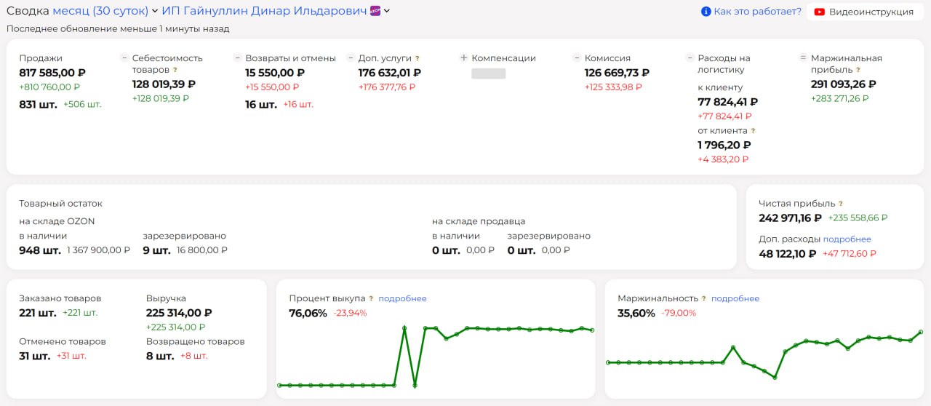This screenshot has height=406, width=931.
Task: Toggle the minus sign before Себестоимость товаров
Action: pyautogui.click(x=124, y=58)
